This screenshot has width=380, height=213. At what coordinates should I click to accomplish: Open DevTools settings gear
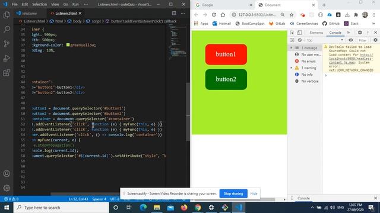pyautogui.click(x=360, y=33)
